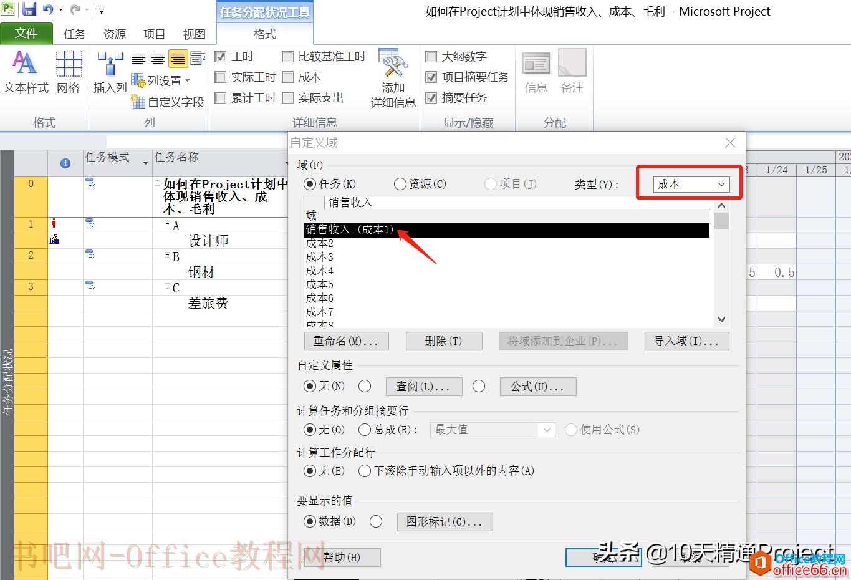Screen dimensions: 851x580
Task: Click the 删除(T) button
Action: point(444,341)
